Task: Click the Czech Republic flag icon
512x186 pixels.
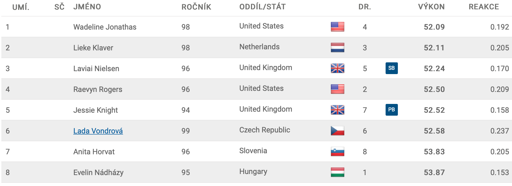Action: tap(337, 131)
